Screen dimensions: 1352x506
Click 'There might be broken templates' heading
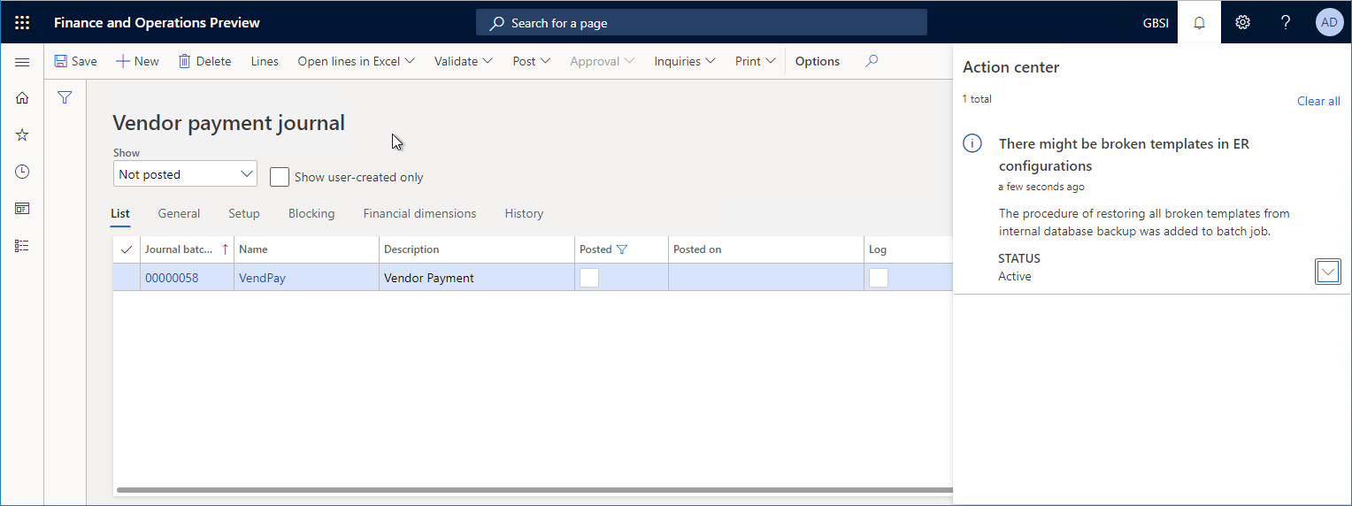(1124, 155)
